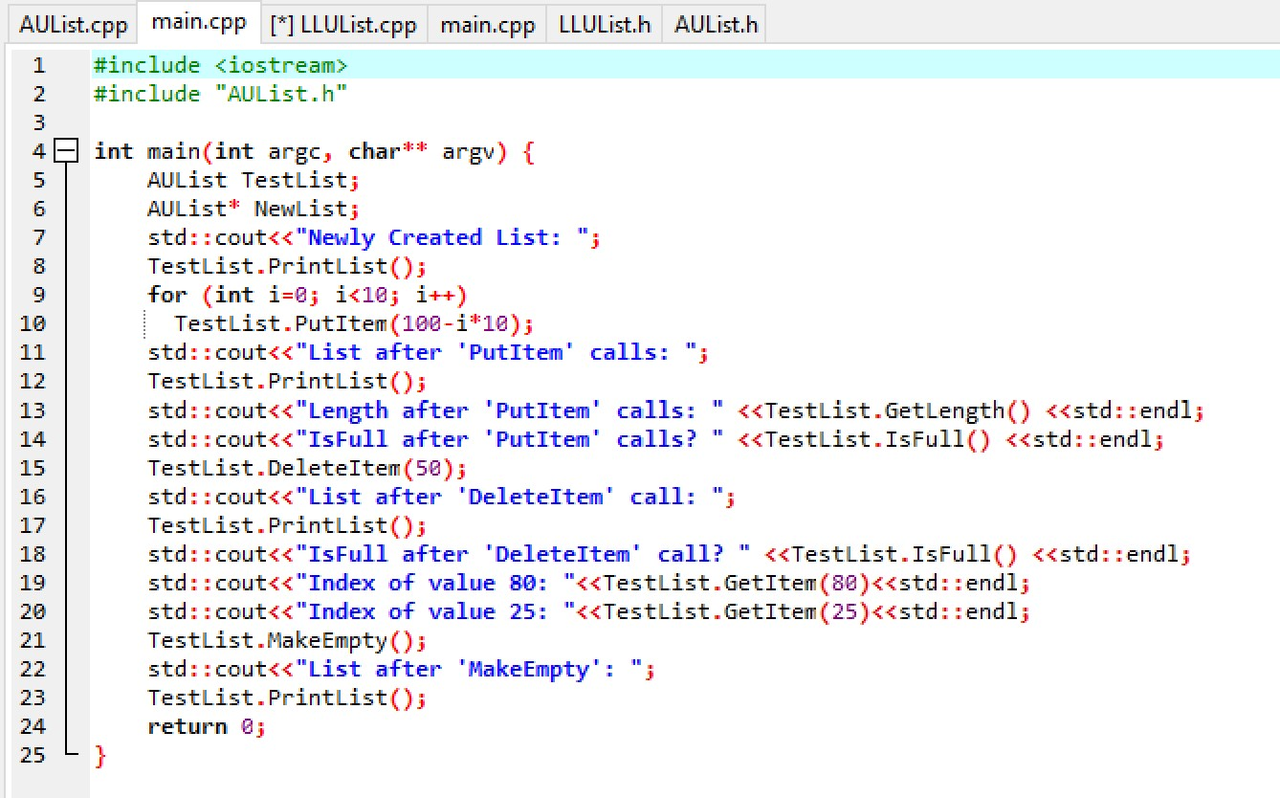Click 'TestList.GetItem(25)' call
This screenshot has height=798, width=1280.
coord(737,611)
